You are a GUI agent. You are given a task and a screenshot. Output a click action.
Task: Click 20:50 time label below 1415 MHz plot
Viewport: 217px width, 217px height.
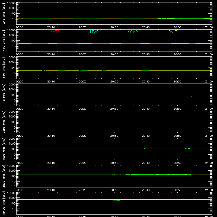177,109
